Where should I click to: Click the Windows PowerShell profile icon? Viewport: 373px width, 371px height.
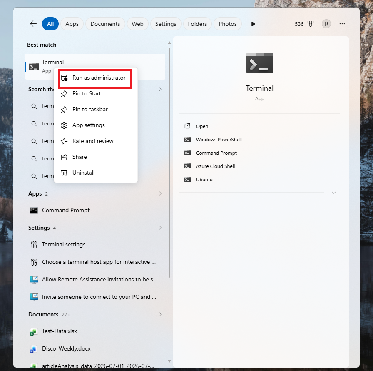(x=187, y=140)
